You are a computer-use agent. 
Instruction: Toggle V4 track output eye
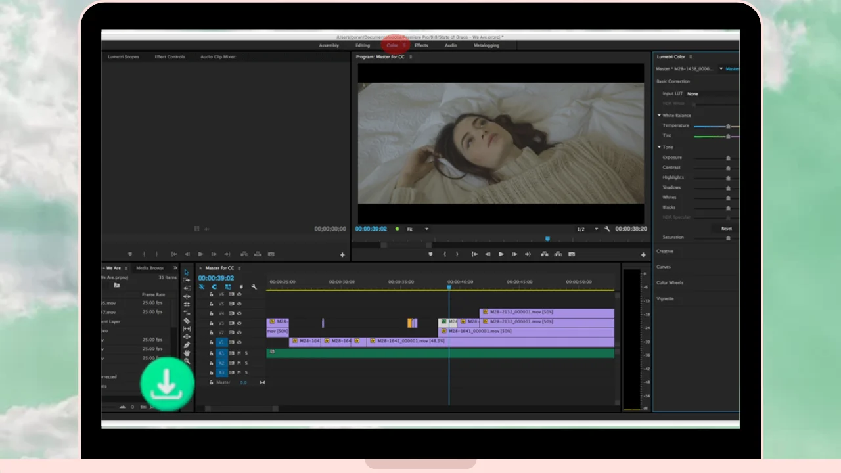[x=239, y=313]
